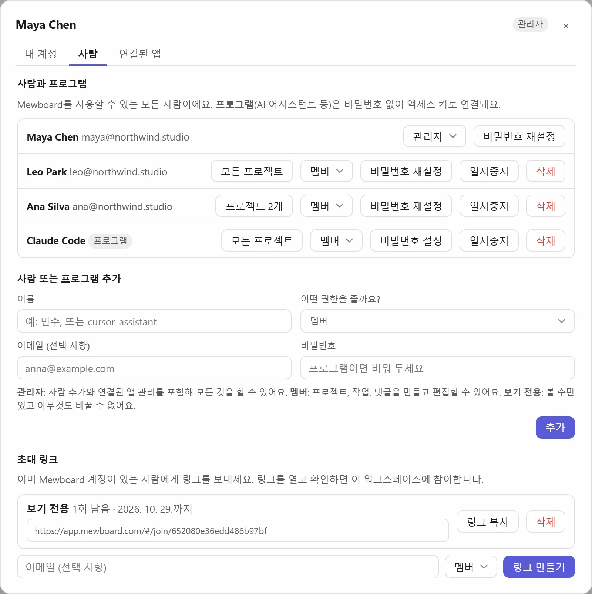Click 링크 복사 button
592x594 pixels.
coord(487,522)
